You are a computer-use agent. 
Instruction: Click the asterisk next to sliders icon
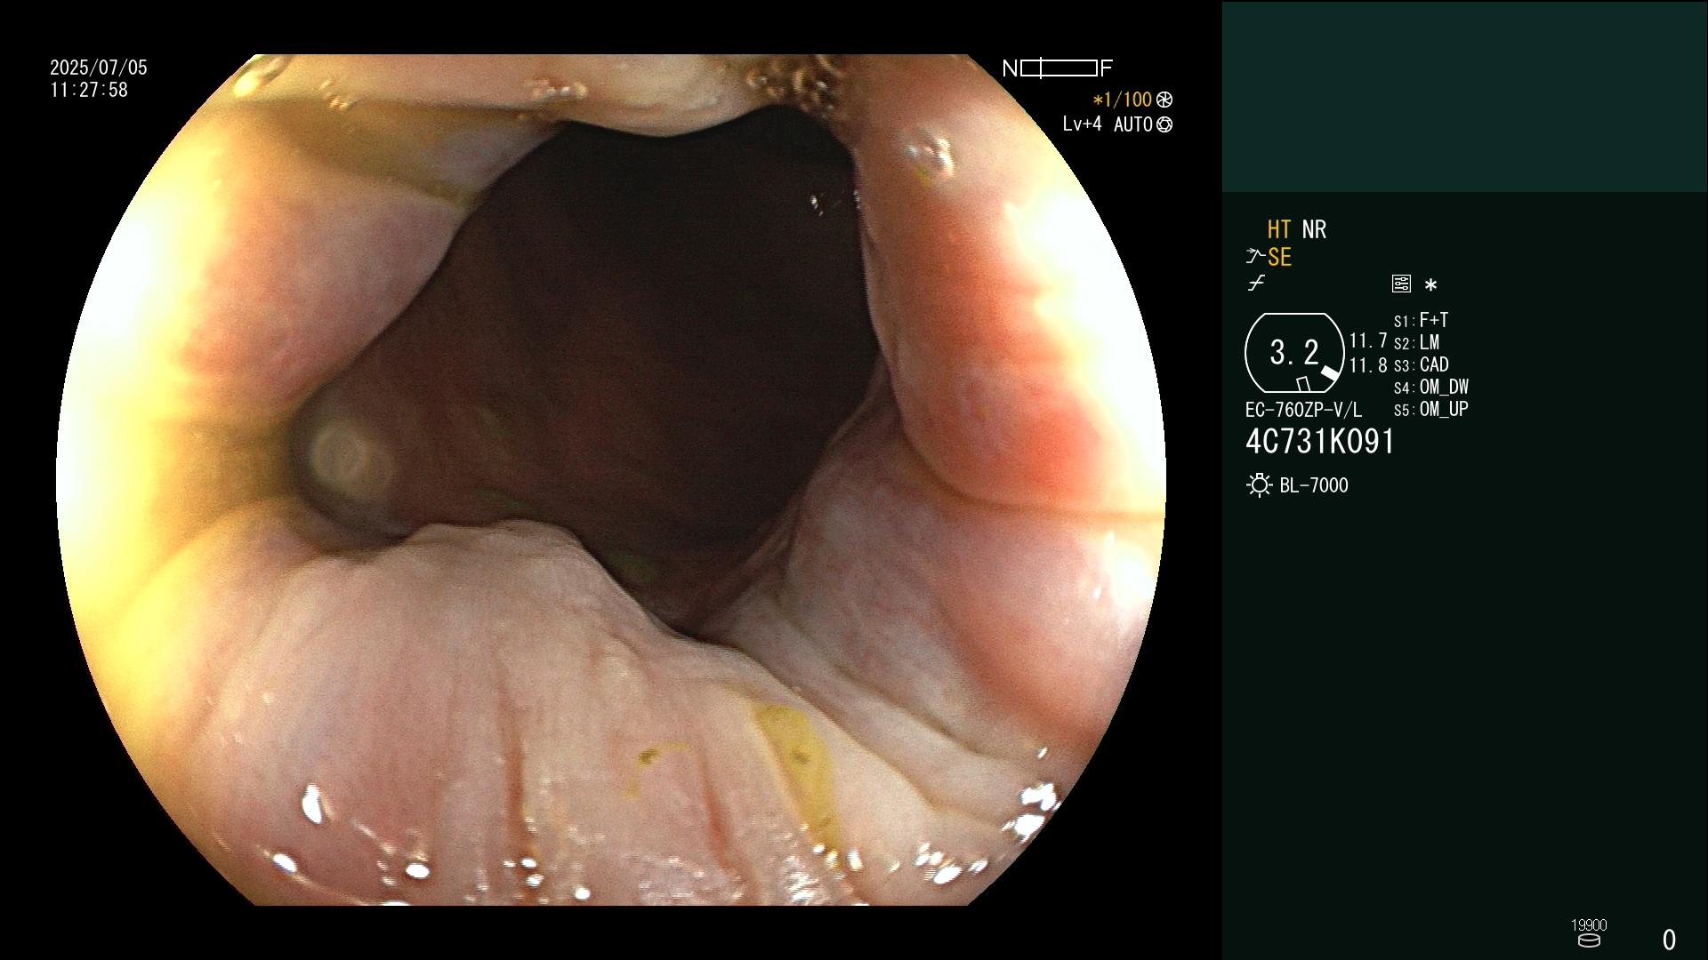point(1430,285)
